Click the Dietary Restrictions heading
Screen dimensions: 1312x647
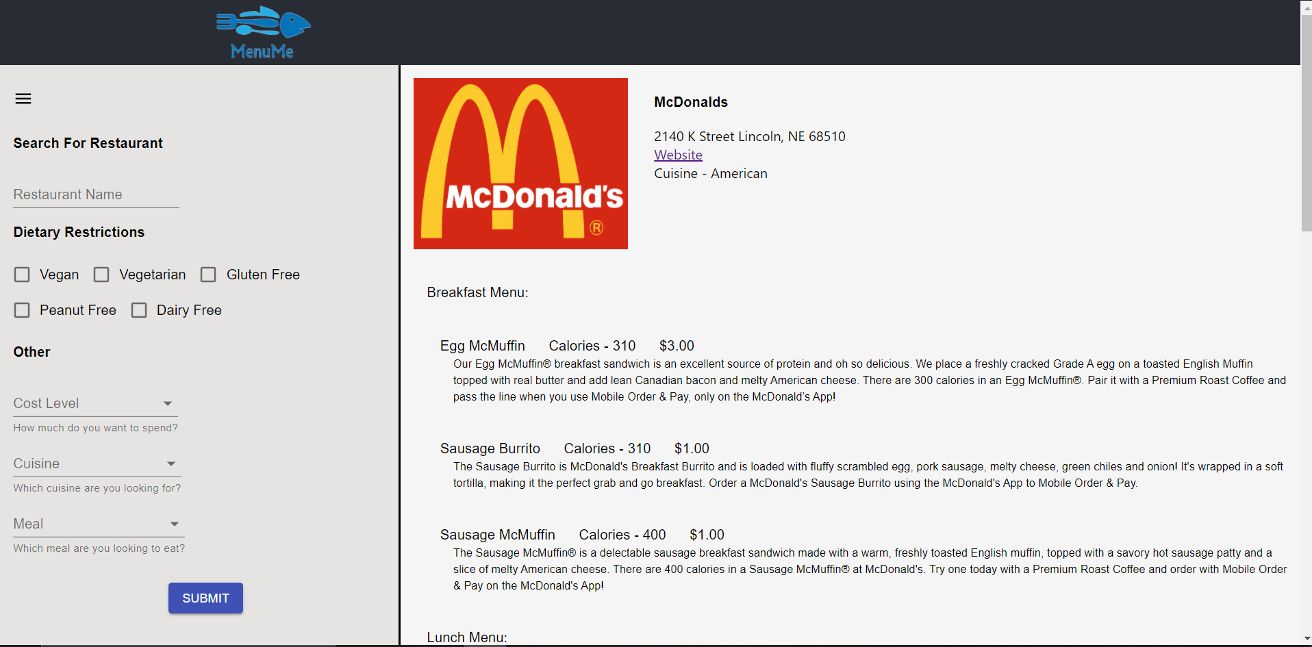click(x=79, y=232)
